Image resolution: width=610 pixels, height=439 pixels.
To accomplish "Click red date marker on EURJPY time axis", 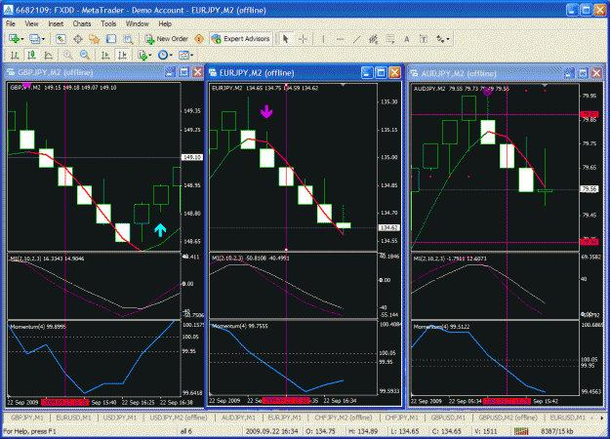I will 286,400.
